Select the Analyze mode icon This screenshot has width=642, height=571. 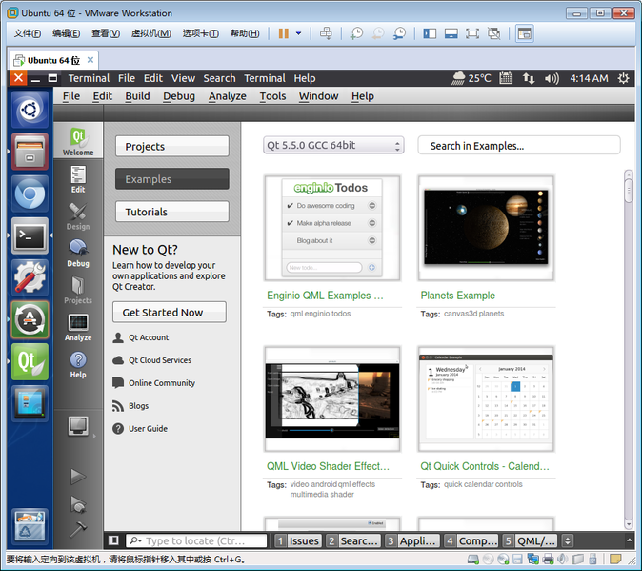pyautogui.click(x=78, y=326)
